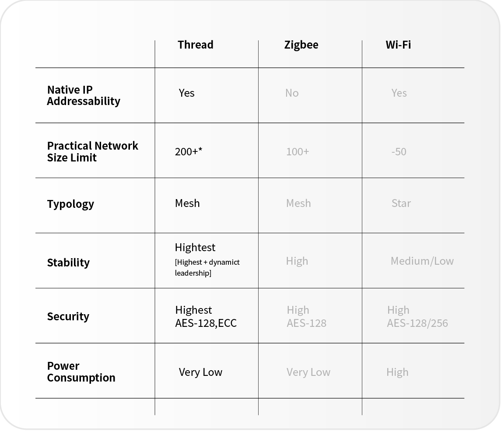501x431 pixels.
Task: Click the Thread column header
Action: tap(195, 45)
